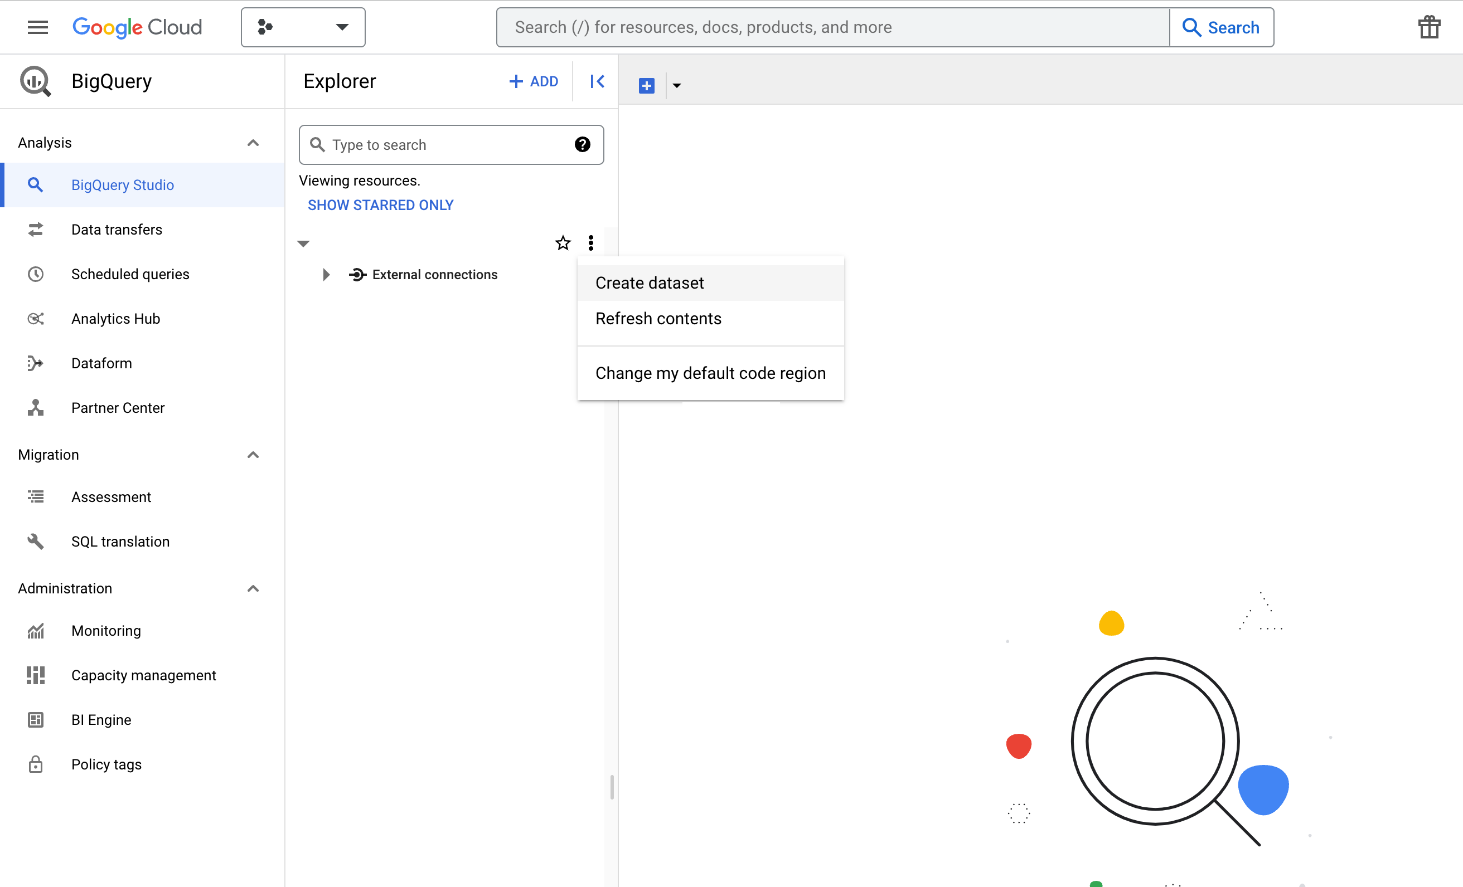Viewport: 1463px width, 887px height.
Task: Click the ADD button in Explorer
Action: [532, 81]
